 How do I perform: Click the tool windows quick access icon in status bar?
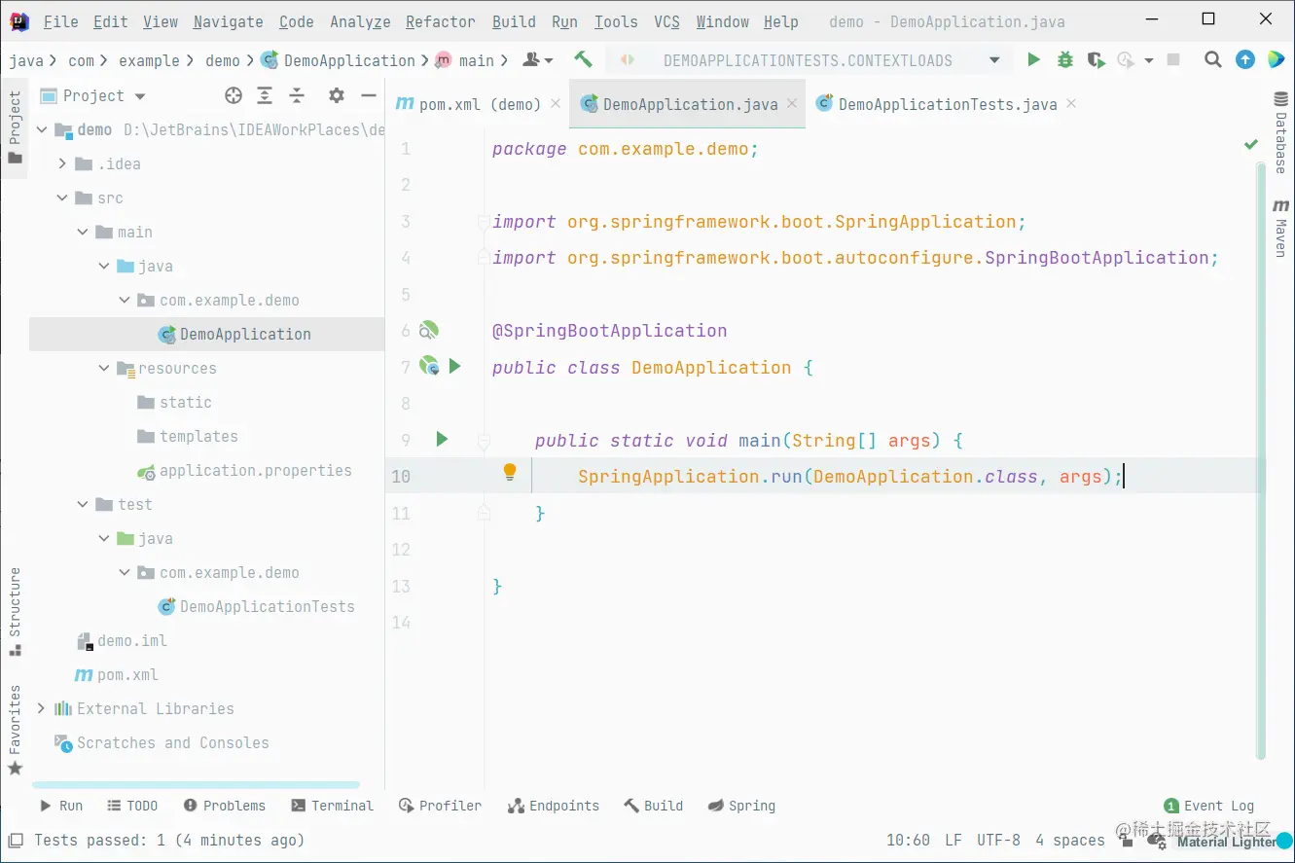pos(15,840)
